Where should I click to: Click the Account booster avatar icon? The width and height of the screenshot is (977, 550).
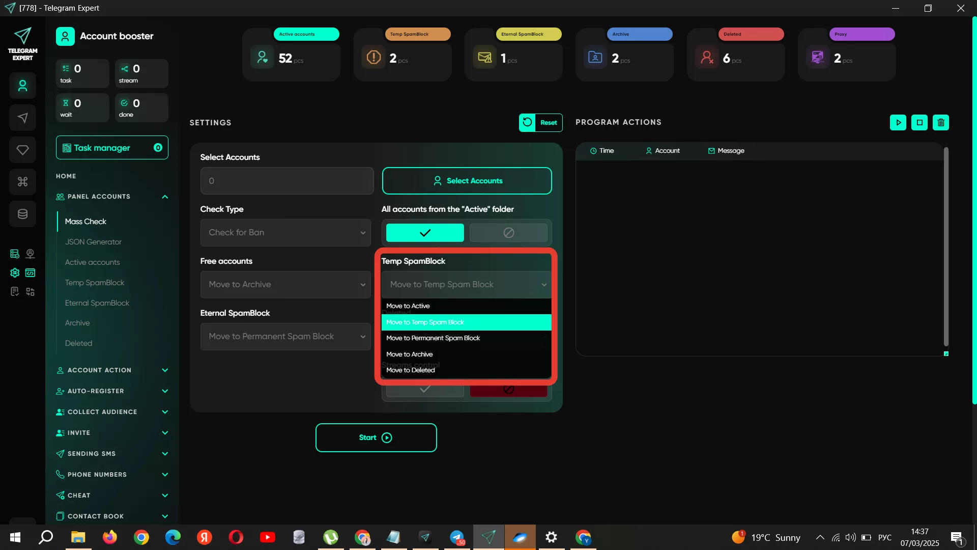(65, 36)
